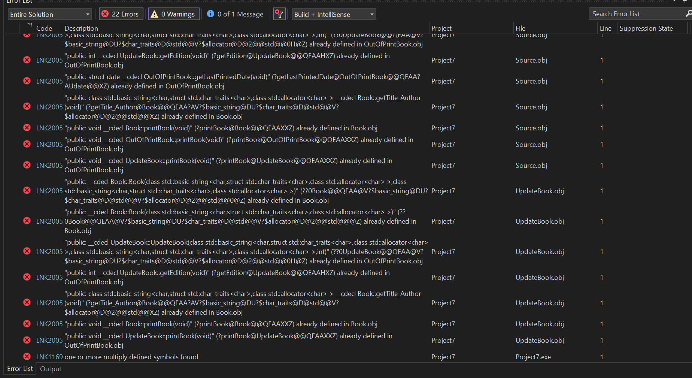Image resolution: width=692 pixels, height=378 pixels.
Task: Toggle the 0 of 1 Message filter
Action: point(235,13)
